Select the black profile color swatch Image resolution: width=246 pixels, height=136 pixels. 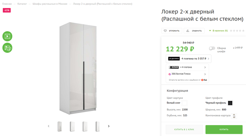pyautogui.click(x=230, y=103)
